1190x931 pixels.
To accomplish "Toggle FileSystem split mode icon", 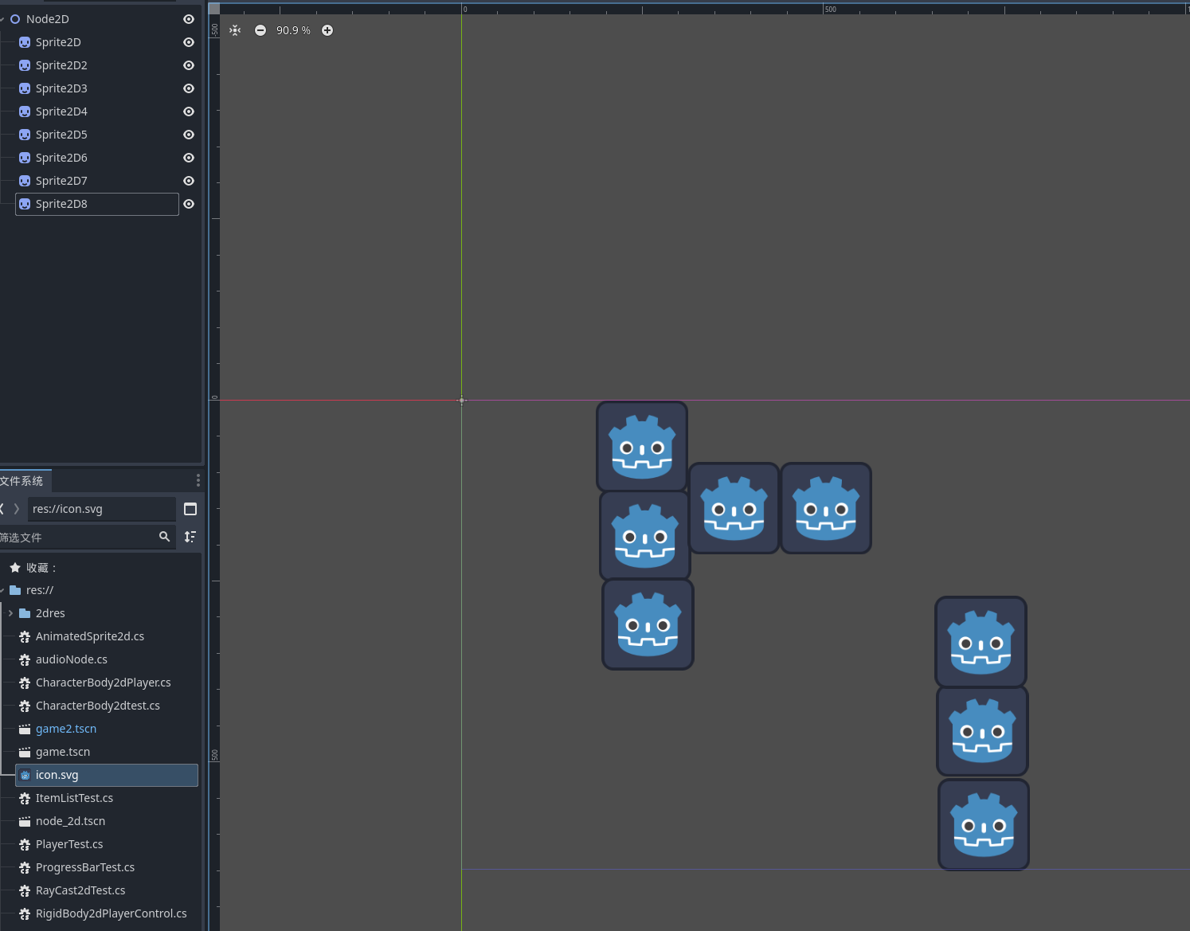I will [x=190, y=509].
